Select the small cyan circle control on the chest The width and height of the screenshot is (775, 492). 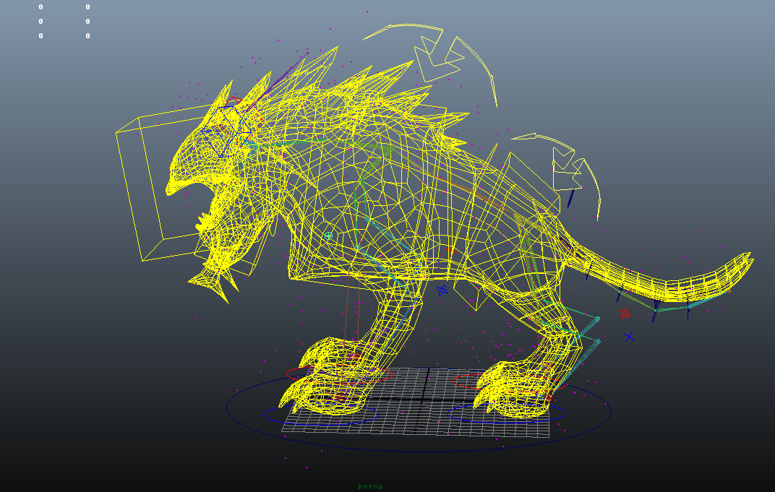click(327, 236)
